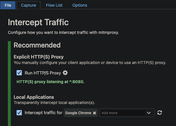Click the proxy listening at *:8080 status
The height and width of the screenshot is (126, 176).
click(x=51, y=82)
